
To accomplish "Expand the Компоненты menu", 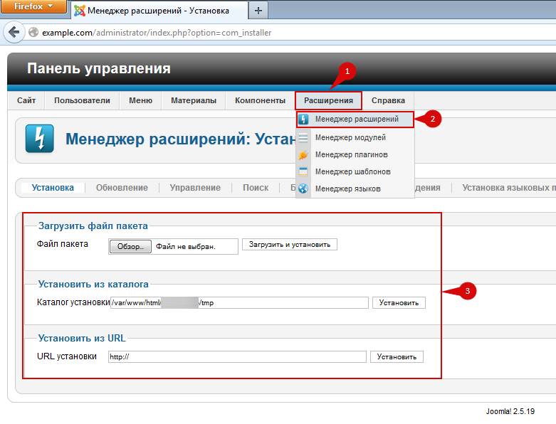I will [x=260, y=100].
